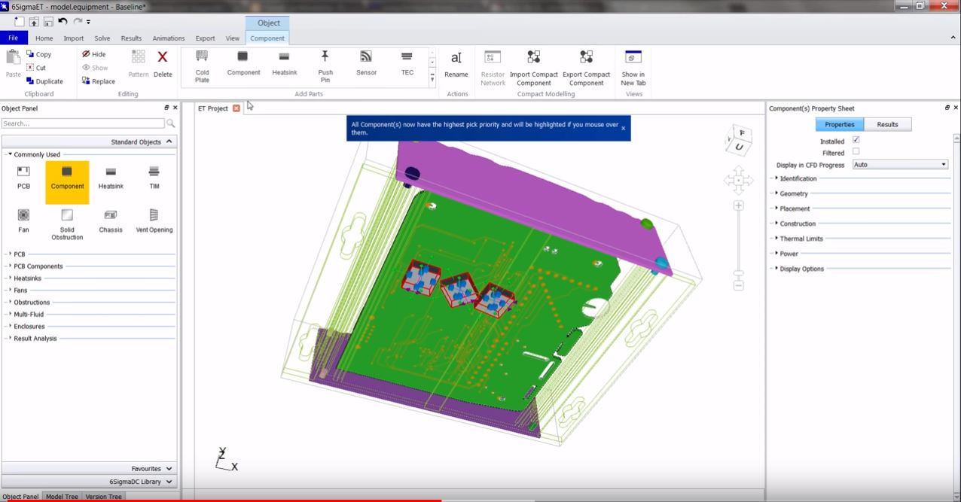
Task: Enable the Filtered checkbox
Action: (x=856, y=152)
